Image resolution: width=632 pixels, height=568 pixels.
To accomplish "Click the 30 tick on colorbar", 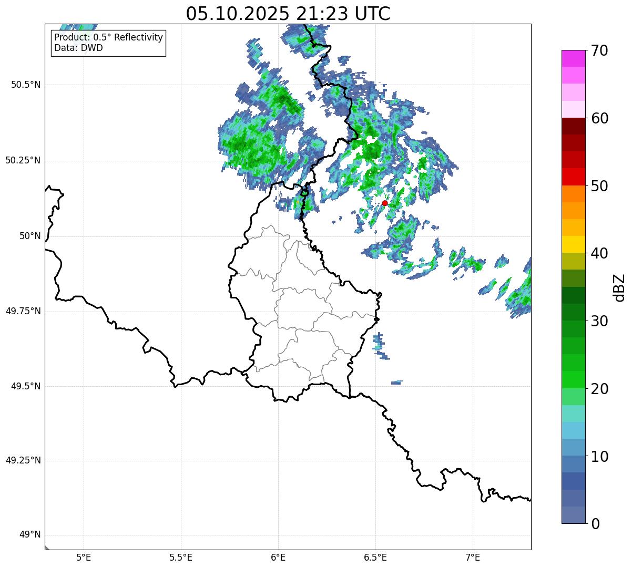I will tap(600, 321).
